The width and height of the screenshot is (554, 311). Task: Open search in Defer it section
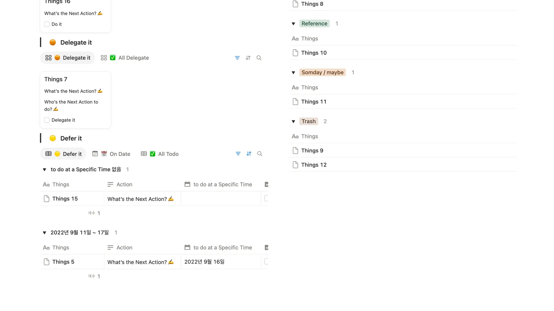[260, 154]
